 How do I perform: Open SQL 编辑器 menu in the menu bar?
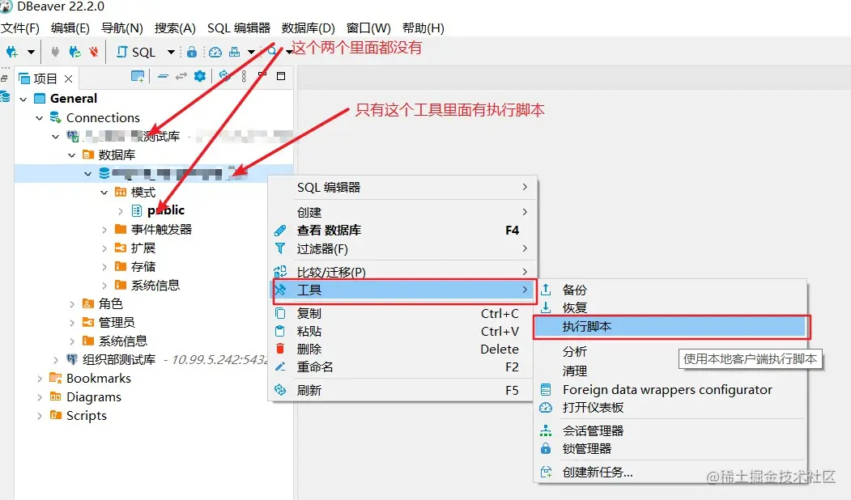[x=239, y=28]
